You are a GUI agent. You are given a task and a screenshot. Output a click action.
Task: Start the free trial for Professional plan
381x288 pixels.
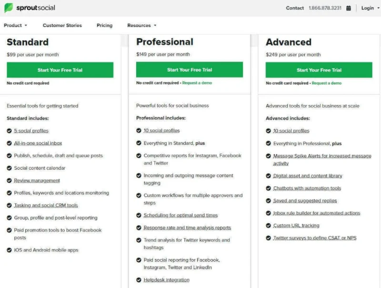[190, 70]
